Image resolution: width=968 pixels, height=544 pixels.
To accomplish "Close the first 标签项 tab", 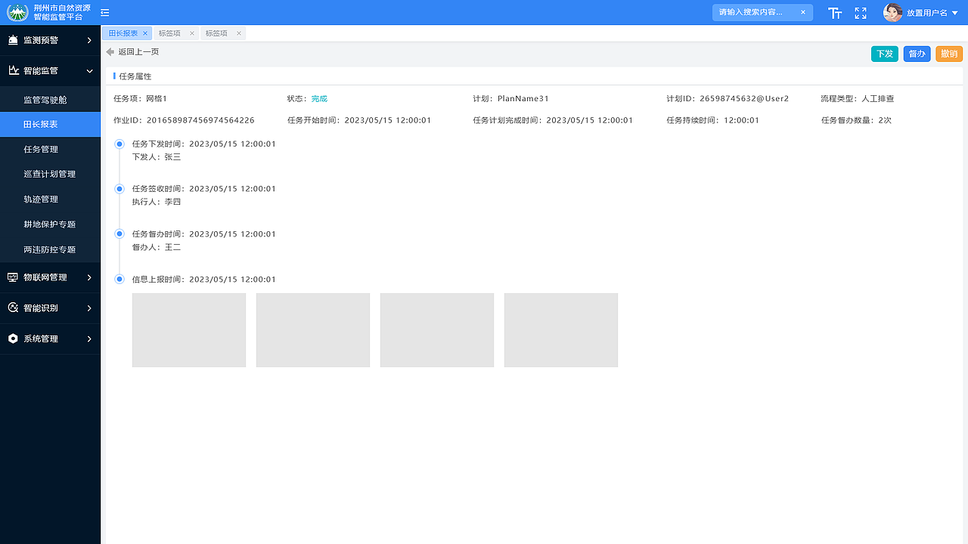I will [192, 33].
